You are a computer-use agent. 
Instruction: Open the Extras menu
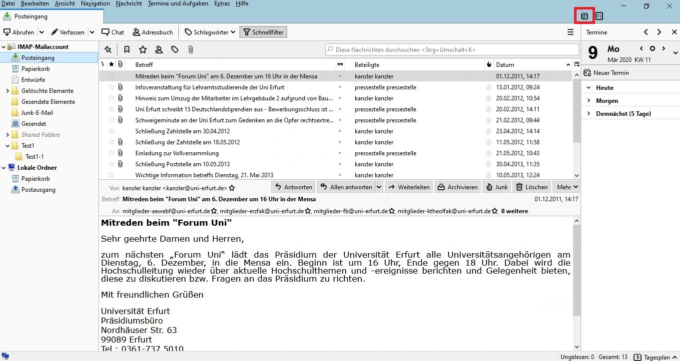tap(222, 3)
